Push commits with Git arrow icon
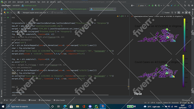Viewport: 194px width, 109px height. [178, 6]
